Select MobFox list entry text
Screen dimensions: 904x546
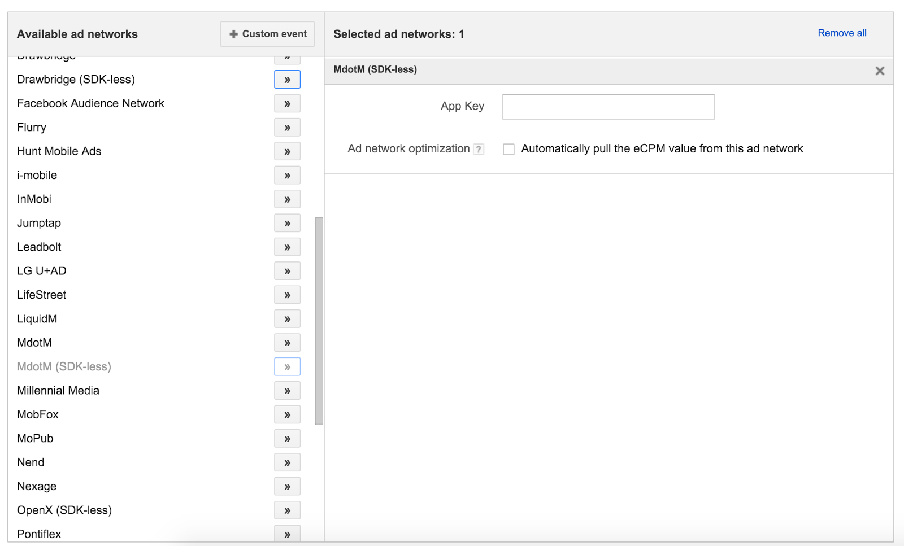(x=38, y=414)
